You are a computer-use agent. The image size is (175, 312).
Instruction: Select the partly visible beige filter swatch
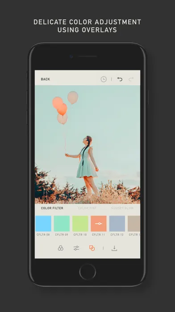pos(134,223)
